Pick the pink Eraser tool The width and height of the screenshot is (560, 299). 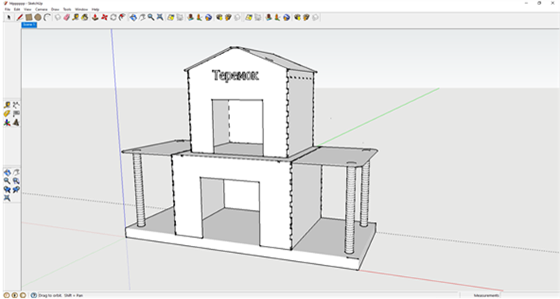67,17
